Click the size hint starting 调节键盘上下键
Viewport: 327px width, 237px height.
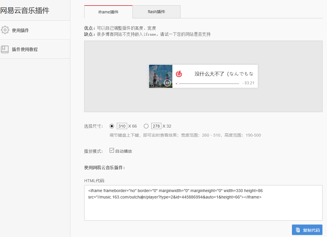point(185,135)
